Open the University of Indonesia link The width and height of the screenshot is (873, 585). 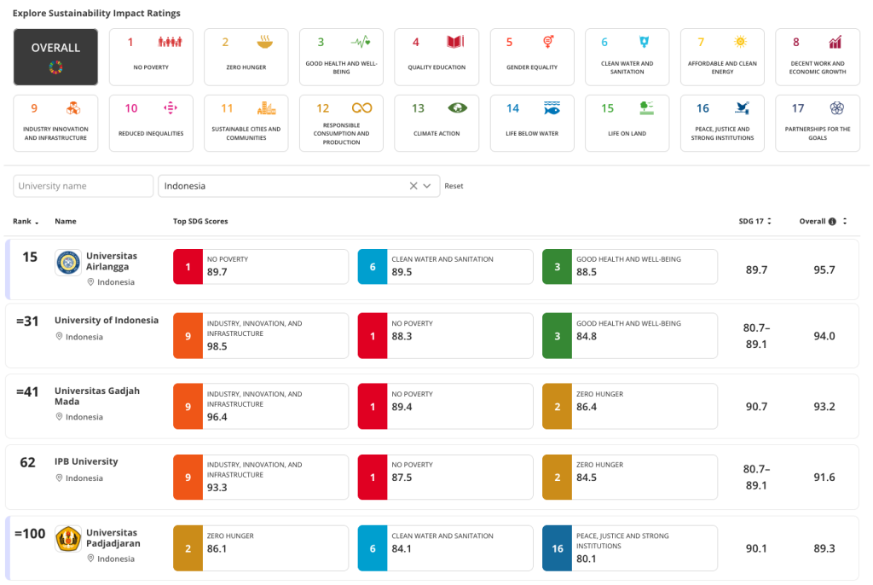pos(107,321)
